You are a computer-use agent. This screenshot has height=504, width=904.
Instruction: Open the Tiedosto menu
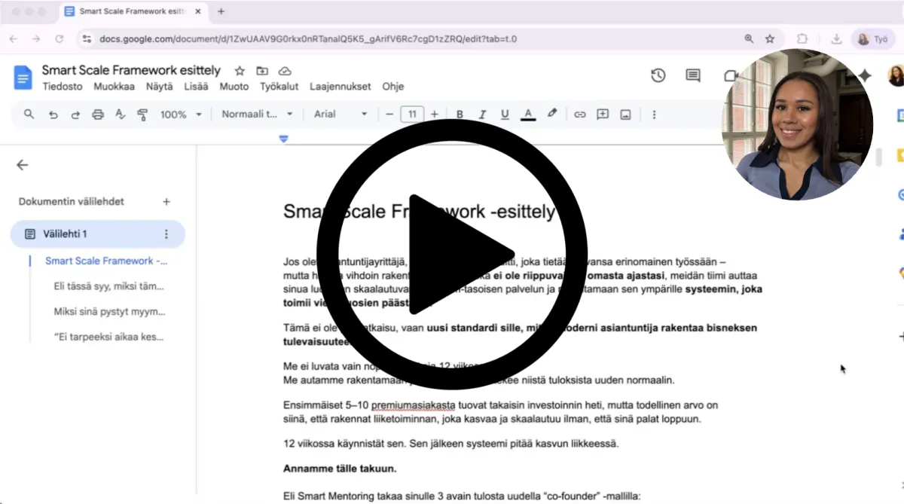pos(63,87)
